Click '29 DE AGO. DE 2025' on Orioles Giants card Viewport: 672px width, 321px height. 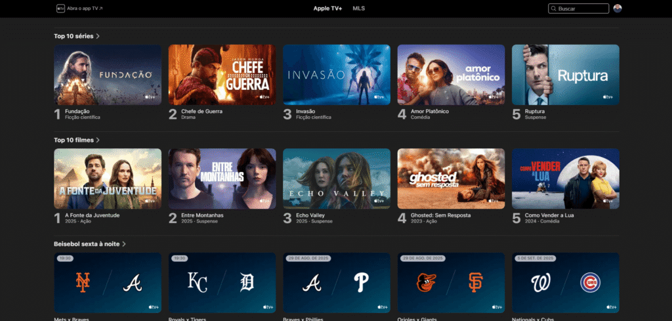[x=423, y=259]
